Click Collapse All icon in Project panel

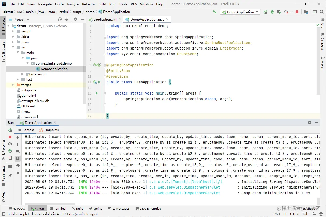click(x=67, y=19)
